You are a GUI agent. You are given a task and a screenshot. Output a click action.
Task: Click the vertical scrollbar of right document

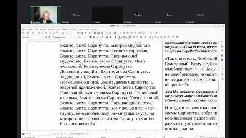tap(219, 85)
